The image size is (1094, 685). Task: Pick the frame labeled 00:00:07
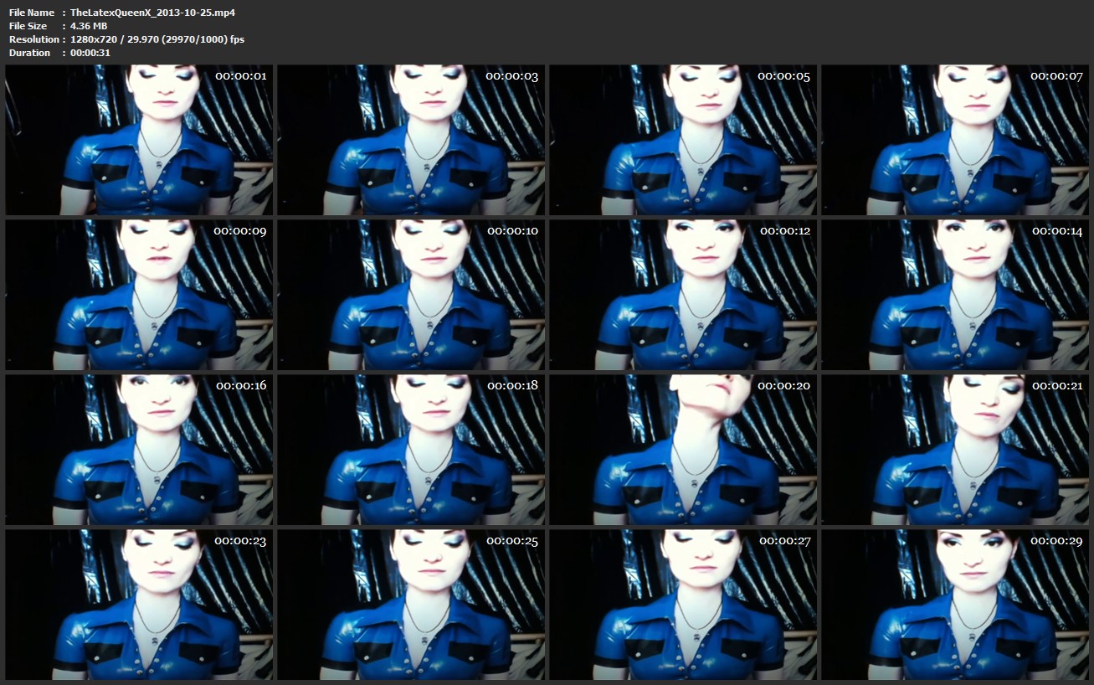[x=955, y=140]
